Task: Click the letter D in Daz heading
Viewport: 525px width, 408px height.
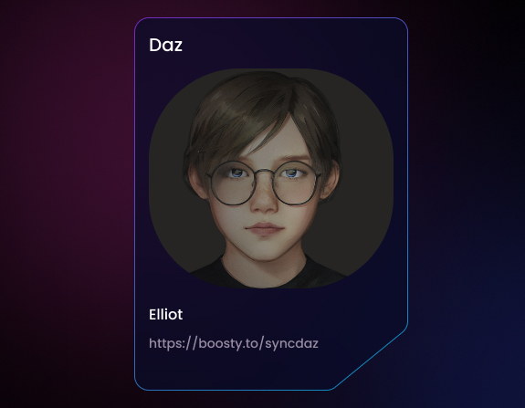Action: [154, 45]
